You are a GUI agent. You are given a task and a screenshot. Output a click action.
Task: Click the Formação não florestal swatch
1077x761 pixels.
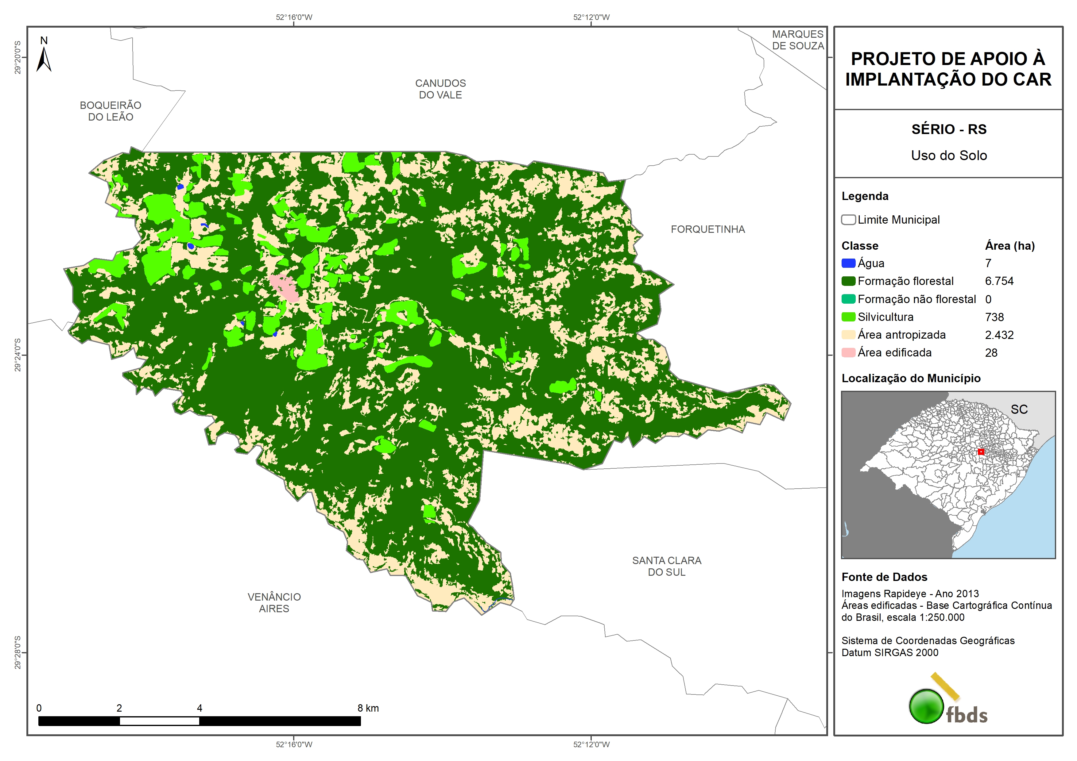click(x=848, y=299)
